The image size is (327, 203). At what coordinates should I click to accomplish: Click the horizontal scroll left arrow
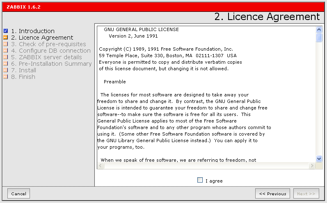tap(101, 166)
